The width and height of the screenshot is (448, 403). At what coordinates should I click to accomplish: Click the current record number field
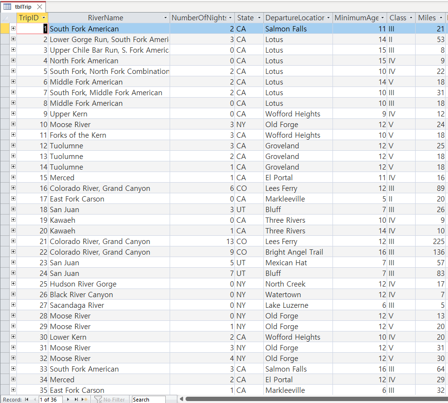(x=50, y=399)
